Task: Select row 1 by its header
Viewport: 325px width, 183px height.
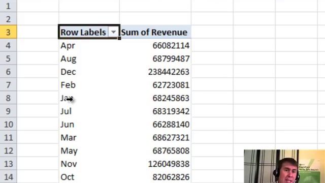Action: [x=8, y=6]
